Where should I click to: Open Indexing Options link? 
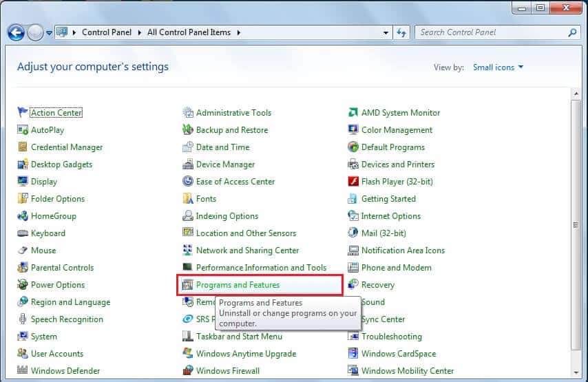(x=227, y=216)
